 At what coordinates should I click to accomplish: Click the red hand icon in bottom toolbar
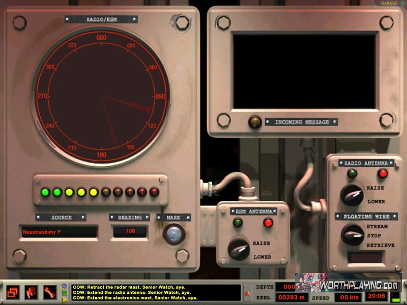(32, 292)
